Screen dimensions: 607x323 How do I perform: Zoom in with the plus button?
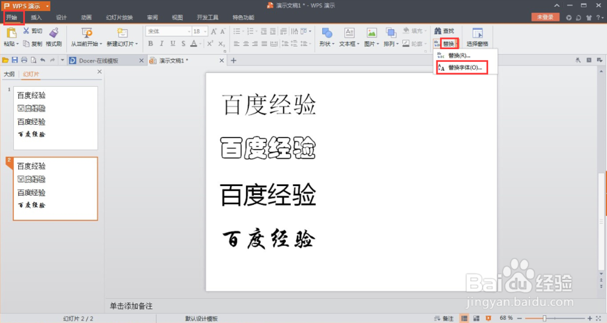pos(590,318)
